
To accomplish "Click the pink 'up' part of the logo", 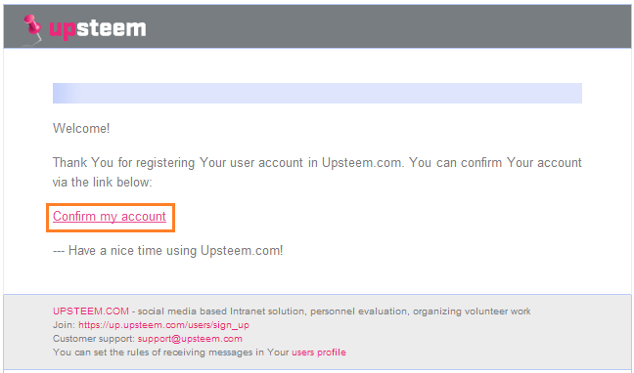I will (63, 29).
